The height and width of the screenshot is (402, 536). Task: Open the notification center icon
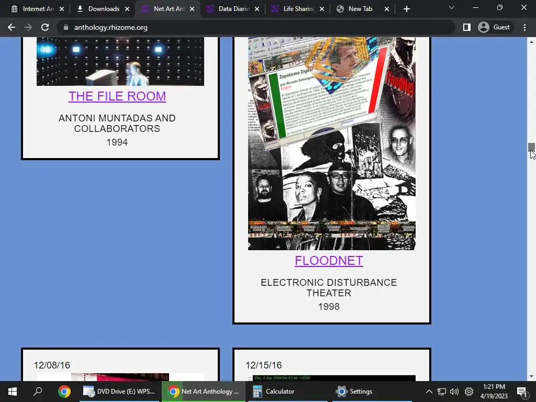coord(522,392)
